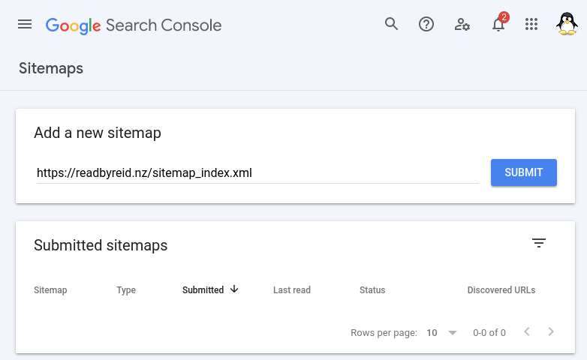Click the Submitted sort arrow

pyautogui.click(x=234, y=289)
